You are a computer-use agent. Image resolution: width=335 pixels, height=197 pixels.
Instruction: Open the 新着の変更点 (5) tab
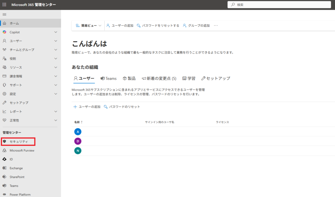pyautogui.click(x=159, y=78)
